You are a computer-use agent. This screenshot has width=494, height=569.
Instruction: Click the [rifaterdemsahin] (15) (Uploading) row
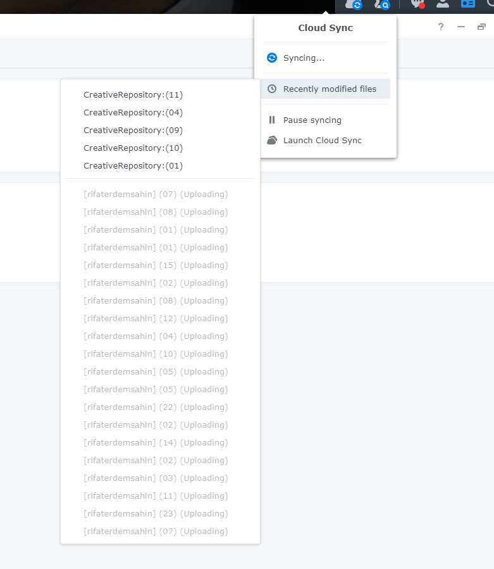pyautogui.click(x=160, y=265)
